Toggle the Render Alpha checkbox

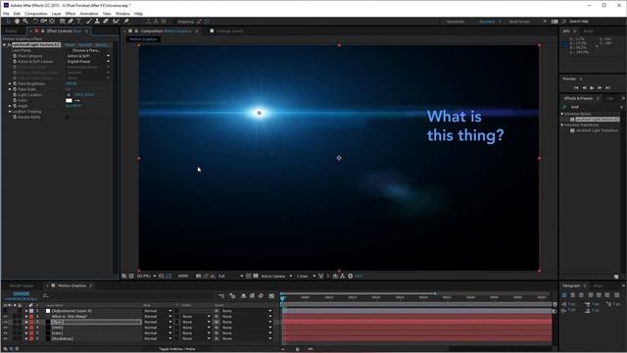[68, 118]
